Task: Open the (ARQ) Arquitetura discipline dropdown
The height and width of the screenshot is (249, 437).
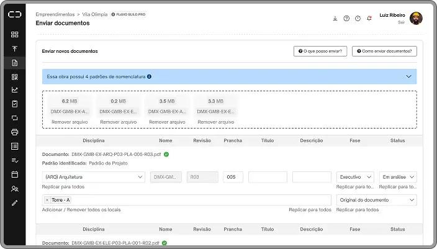Action: click(x=93, y=177)
